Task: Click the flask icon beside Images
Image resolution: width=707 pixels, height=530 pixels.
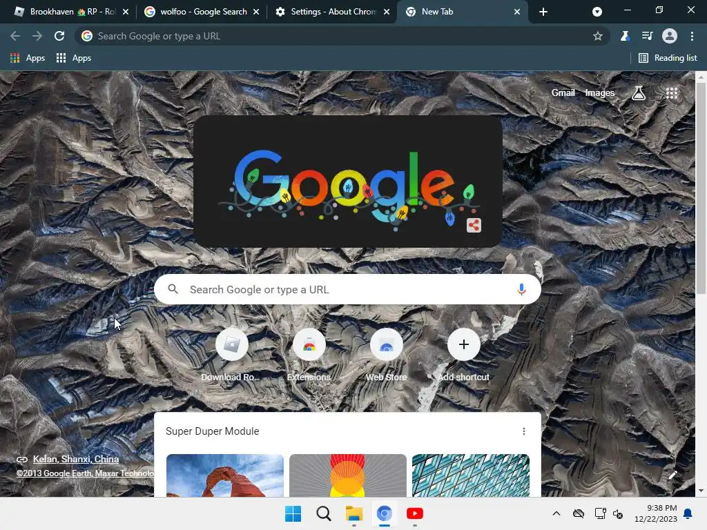Action: coord(638,93)
